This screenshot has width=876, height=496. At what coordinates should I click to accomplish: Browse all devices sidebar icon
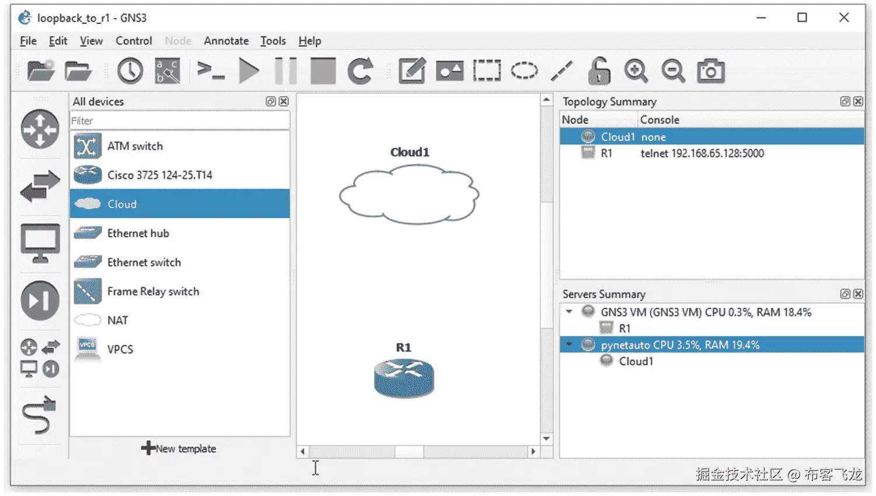pyautogui.click(x=40, y=358)
